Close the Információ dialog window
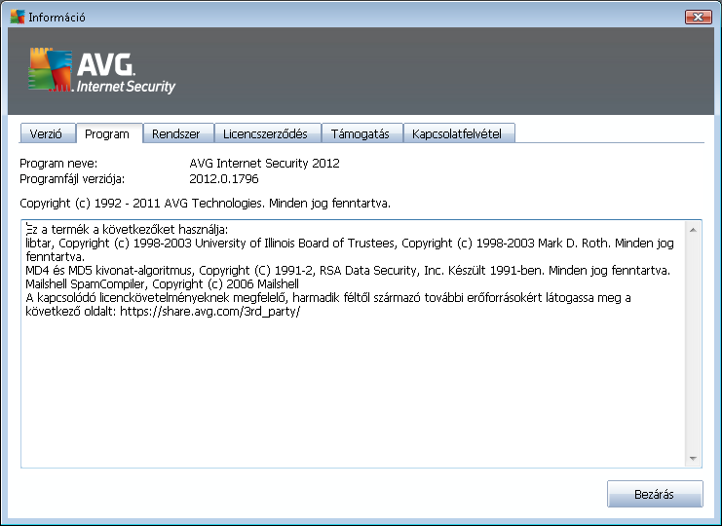This screenshot has height=526, width=722. point(698,17)
